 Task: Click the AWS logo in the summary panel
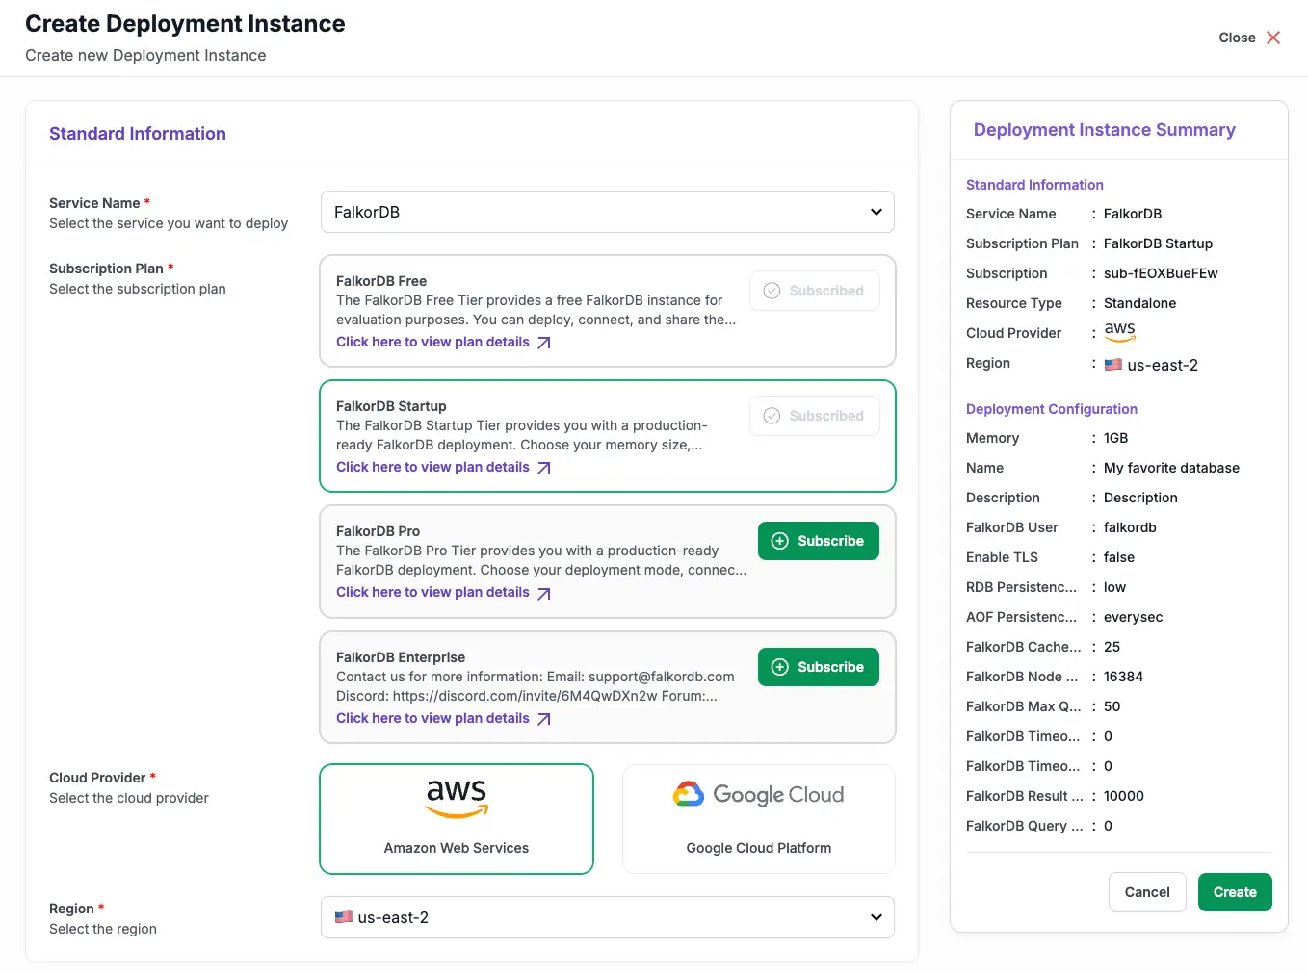click(1119, 331)
